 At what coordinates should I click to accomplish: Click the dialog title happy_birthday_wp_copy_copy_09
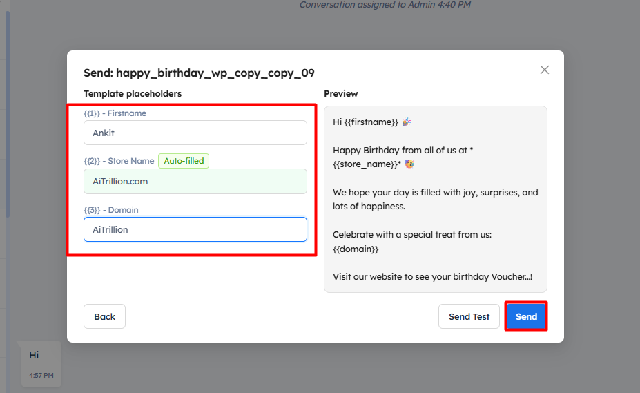tap(199, 73)
